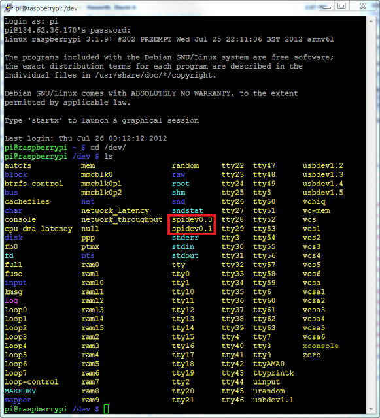This screenshot has width=380, height=418.
Task: Click the PuTTY icon in title bar
Action: tap(9, 8)
